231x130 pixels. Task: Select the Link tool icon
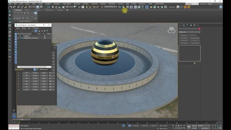[18, 7]
